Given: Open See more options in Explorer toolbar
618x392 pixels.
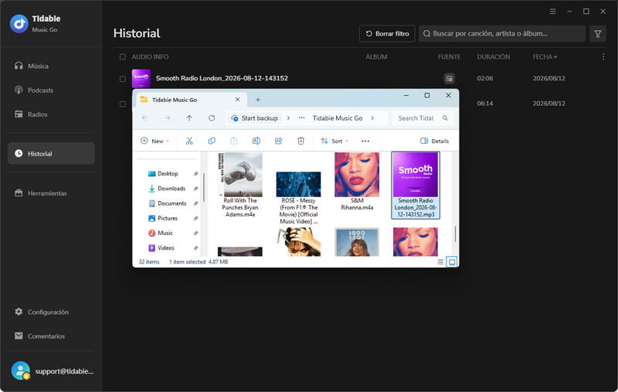Looking at the screenshot, I should coord(365,141).
